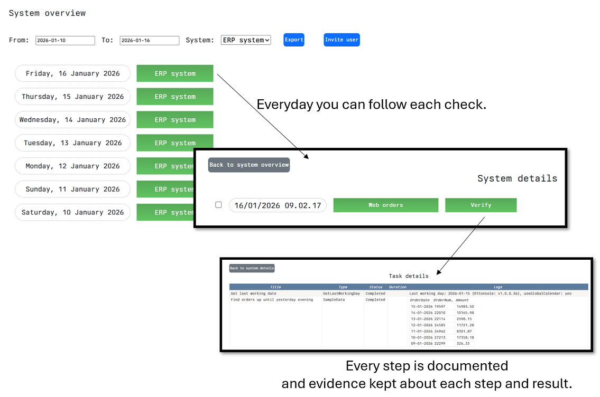
Task: Click the From date input field
Action: point(65,41)
